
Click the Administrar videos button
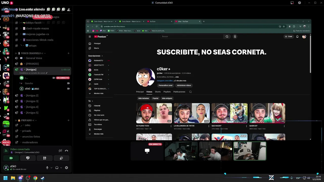(184, 85)
